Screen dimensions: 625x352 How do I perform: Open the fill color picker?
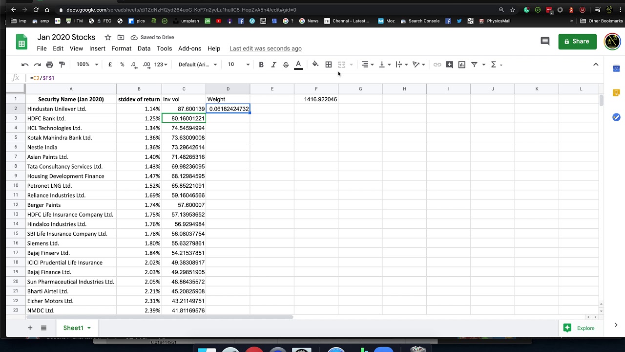point(315,65)
